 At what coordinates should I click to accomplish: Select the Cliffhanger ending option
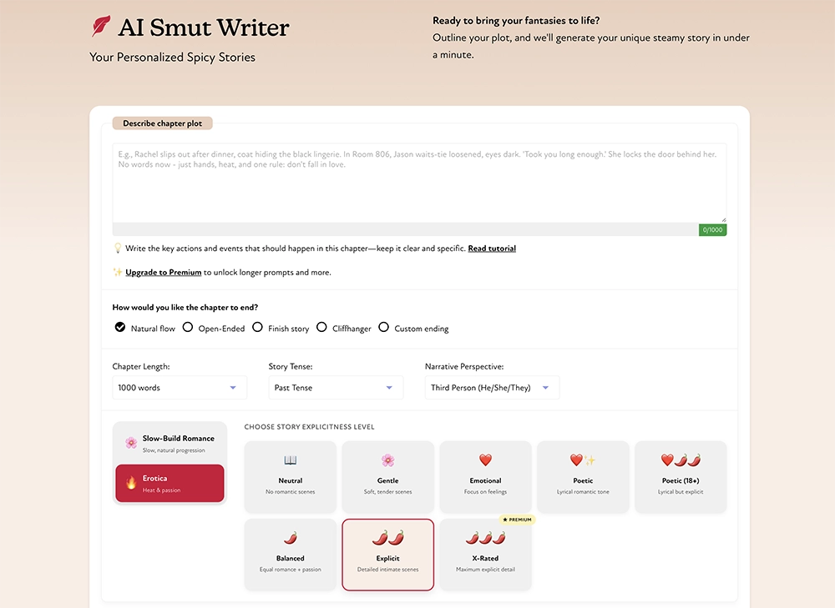coord(321,328)
